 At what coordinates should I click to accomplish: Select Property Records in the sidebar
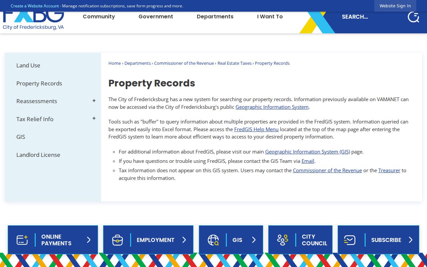[39, 83]
